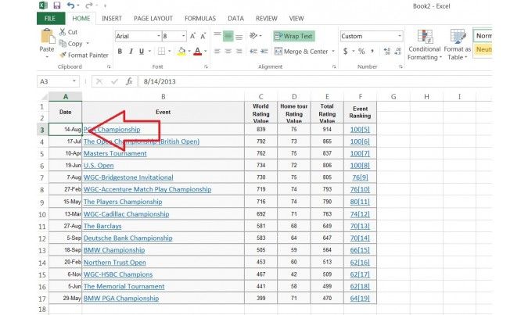Click the Increase Indent icon
Screen dimensions: 528x315
point(264,51)
